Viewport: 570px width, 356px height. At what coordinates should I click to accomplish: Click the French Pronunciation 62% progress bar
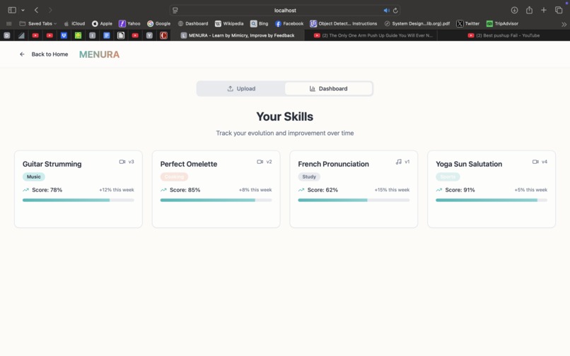coord(354,200)
